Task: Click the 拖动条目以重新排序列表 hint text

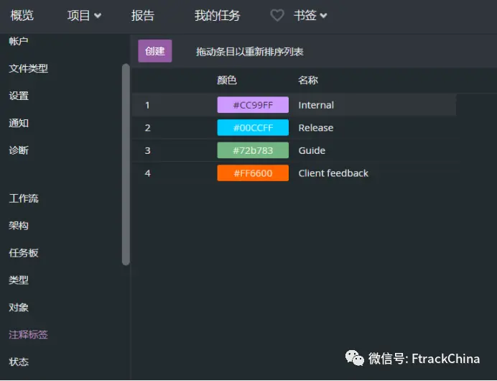Action: (249, 51)
